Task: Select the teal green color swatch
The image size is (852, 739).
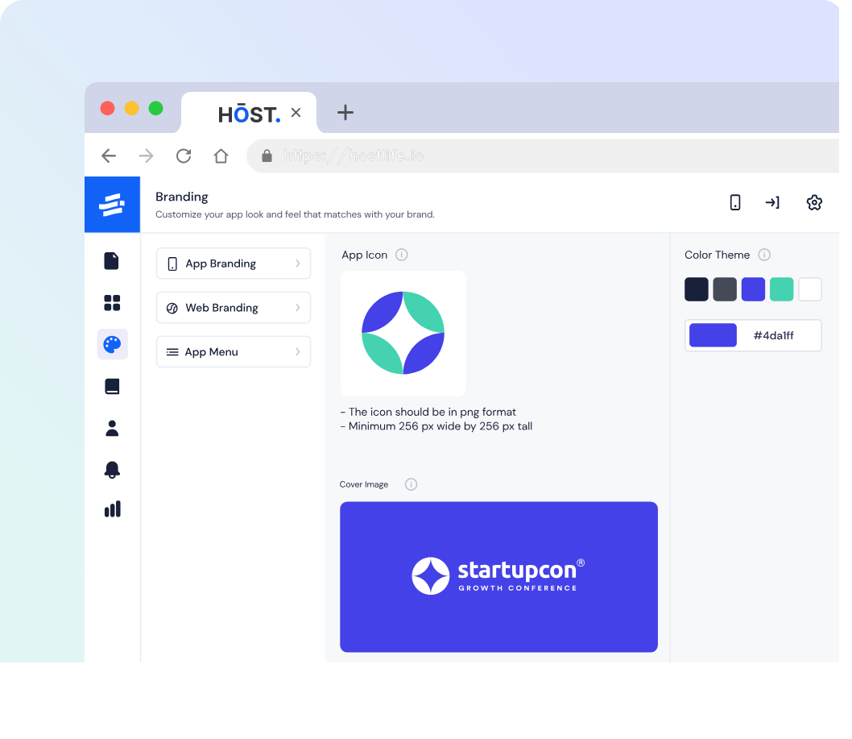Action: [781, 289]
